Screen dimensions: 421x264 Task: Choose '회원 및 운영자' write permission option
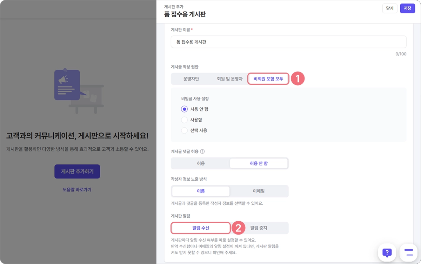tap(230, 79)
